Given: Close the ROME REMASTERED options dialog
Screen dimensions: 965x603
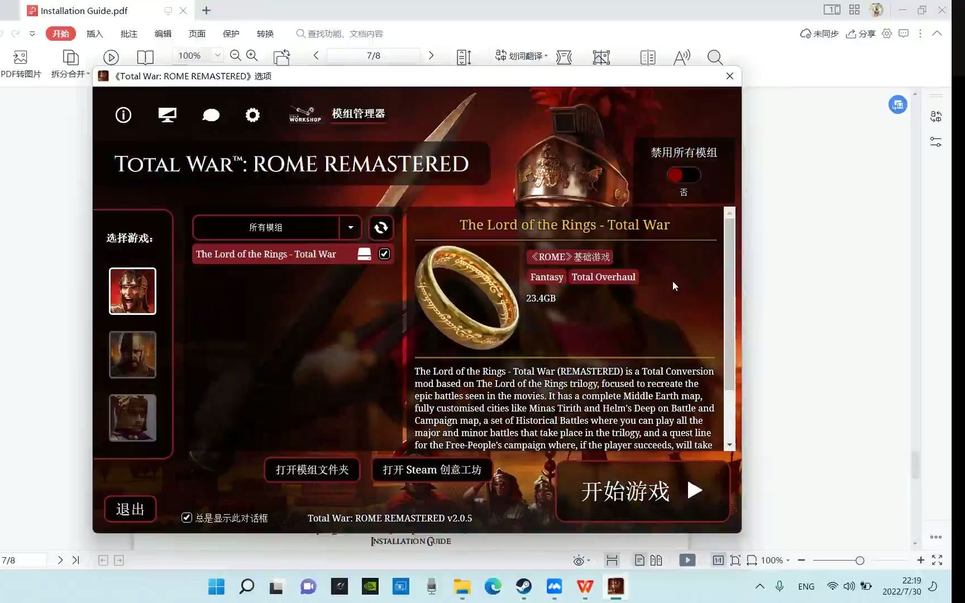Looking at the screenshot, I should pyautogui.click(x=729, y=76).
